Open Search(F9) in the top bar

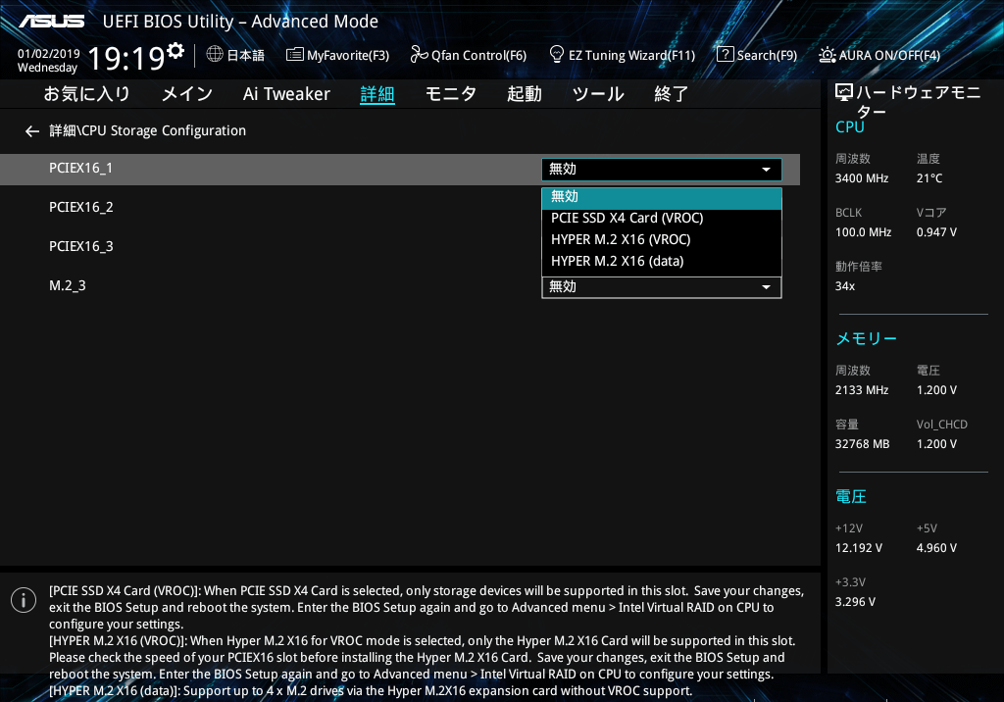coord(756,55)
